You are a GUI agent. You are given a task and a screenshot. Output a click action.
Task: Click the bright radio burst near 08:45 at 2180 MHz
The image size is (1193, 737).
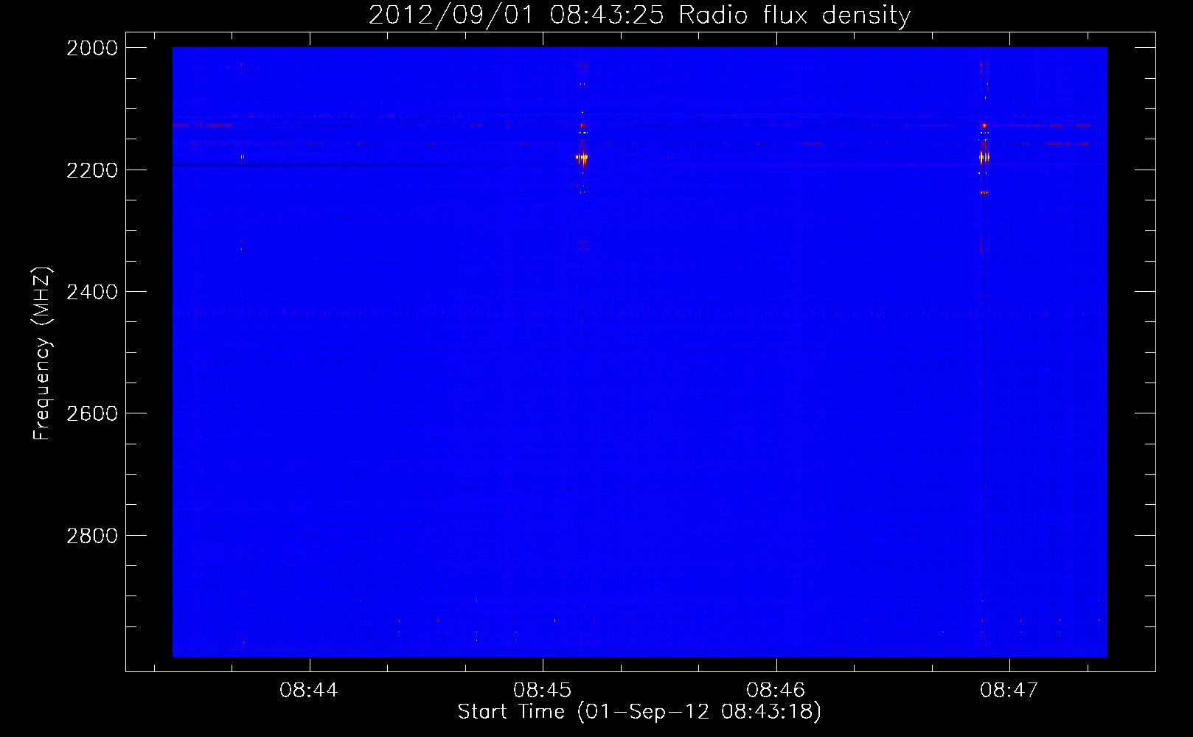[582, 157]
